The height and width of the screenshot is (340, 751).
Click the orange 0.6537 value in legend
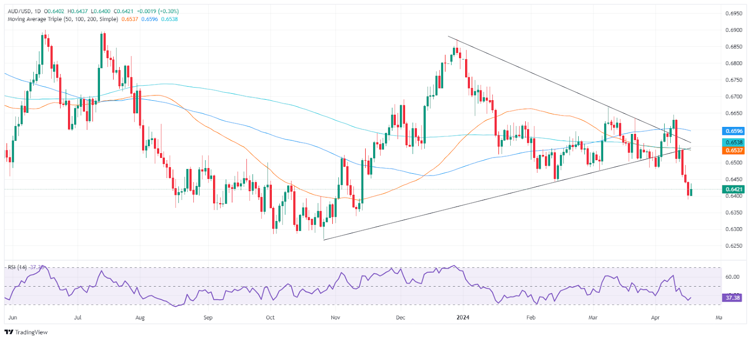(x=130, y=19)
